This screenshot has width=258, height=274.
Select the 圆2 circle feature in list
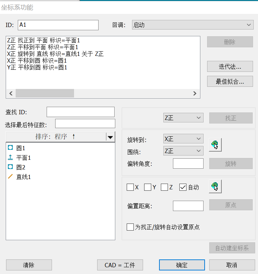click(21, 167)
